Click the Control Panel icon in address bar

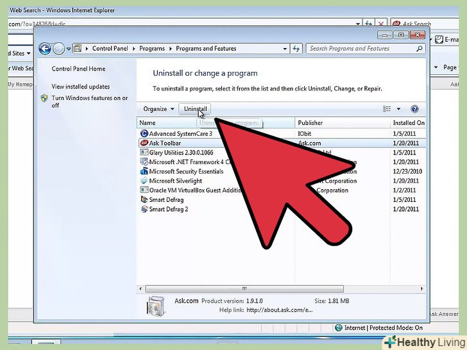(x=78, y=48)
